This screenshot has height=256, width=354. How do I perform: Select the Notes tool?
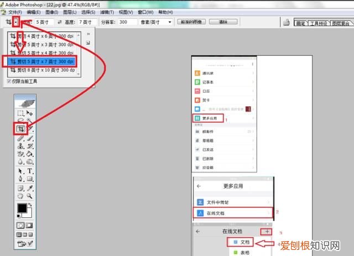pyautogui.click(x=21, y=188)
